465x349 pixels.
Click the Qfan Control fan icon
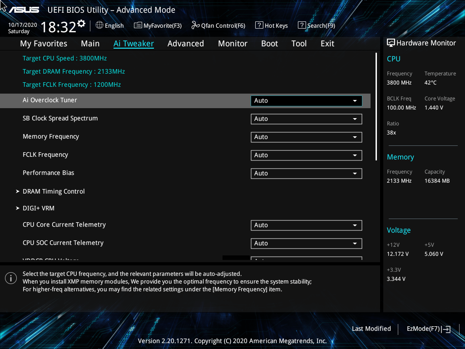click(x=195, y=25)
